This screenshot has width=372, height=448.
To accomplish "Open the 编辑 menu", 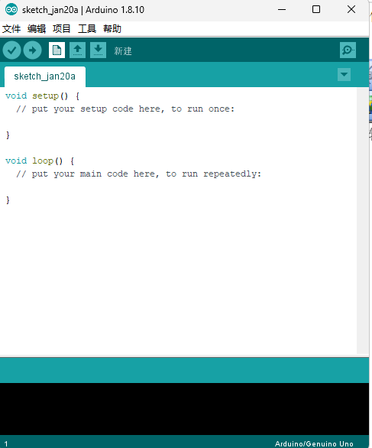I will 37,28.
